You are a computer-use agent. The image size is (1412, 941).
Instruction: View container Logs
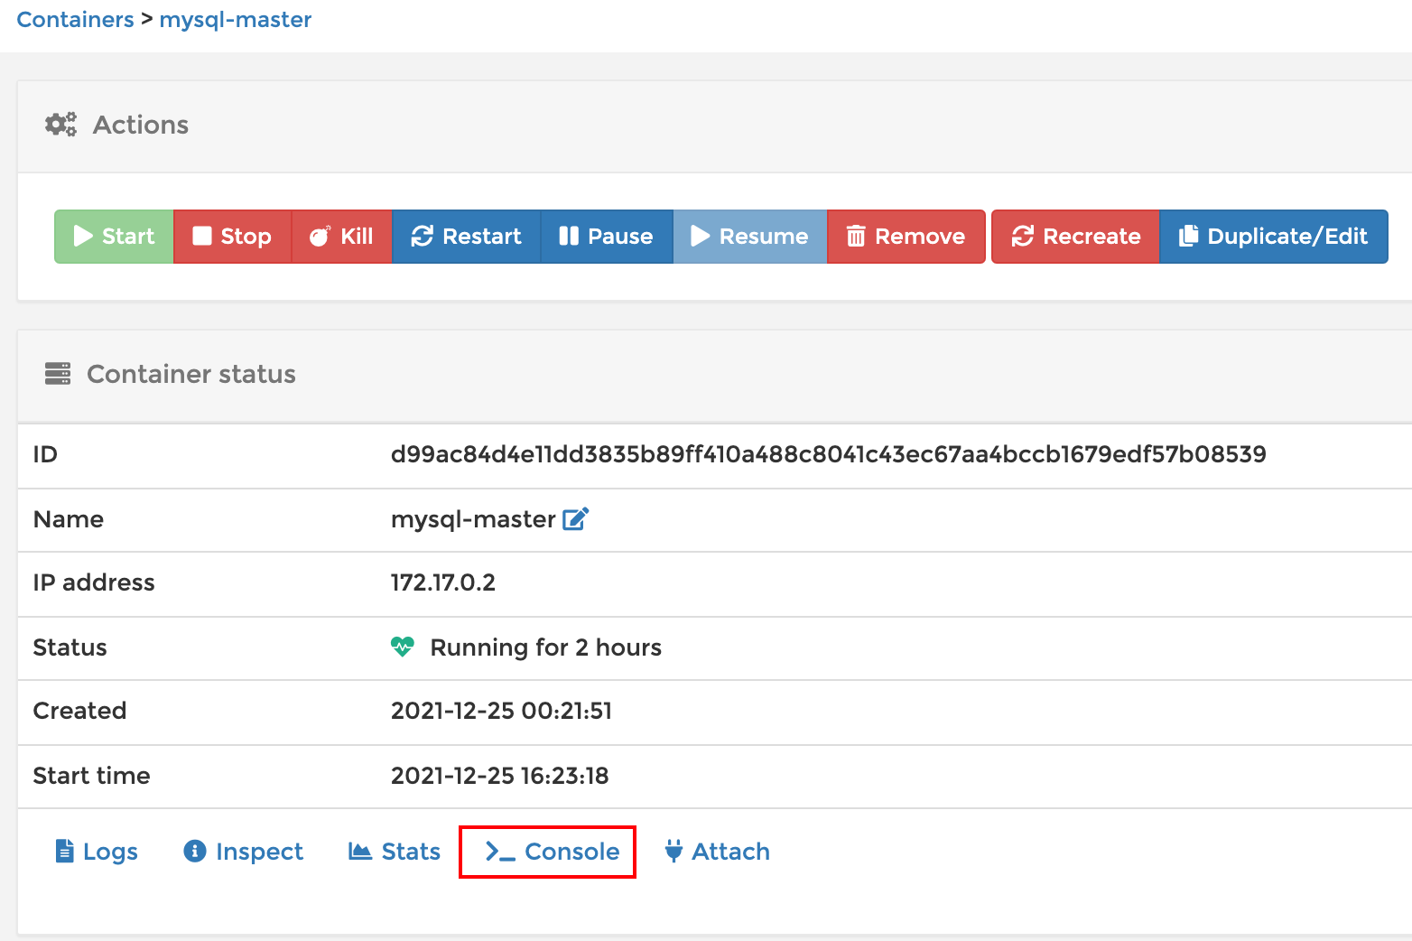click(96, 851)
